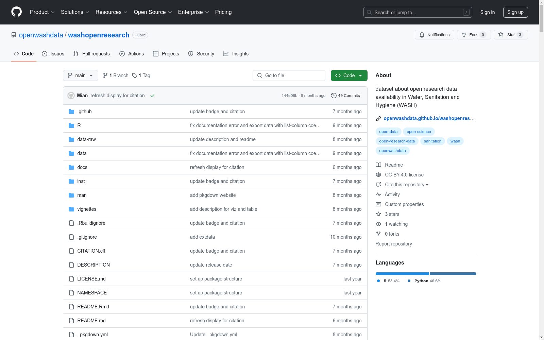
Task: Click the Mian user avatar
Action: 71,96
